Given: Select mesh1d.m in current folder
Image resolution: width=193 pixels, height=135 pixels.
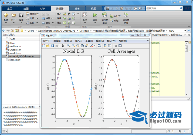Looking at the screenshot, I should click(x=15, y=53).
